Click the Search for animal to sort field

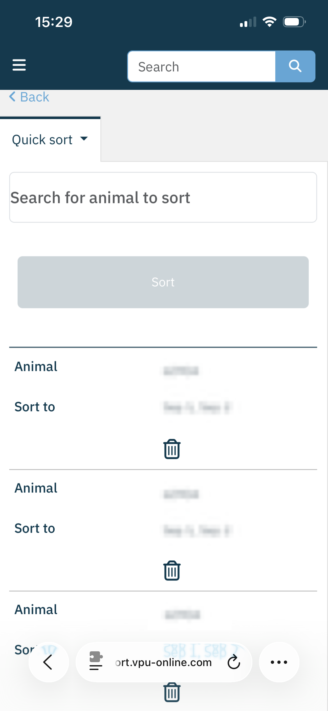tap(163, 197)
